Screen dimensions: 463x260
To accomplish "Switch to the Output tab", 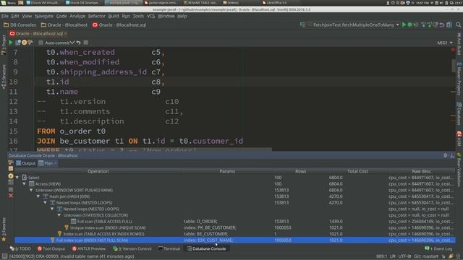I will click(26, 163).
